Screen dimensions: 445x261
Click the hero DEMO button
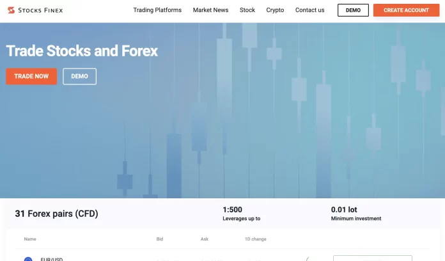coord(79,76)
